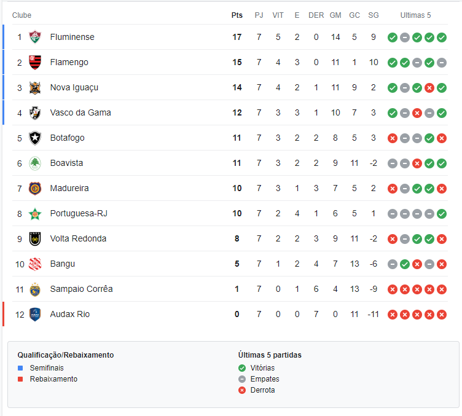
Task: Click the Madureira team badge
Action: click(35, 189)
